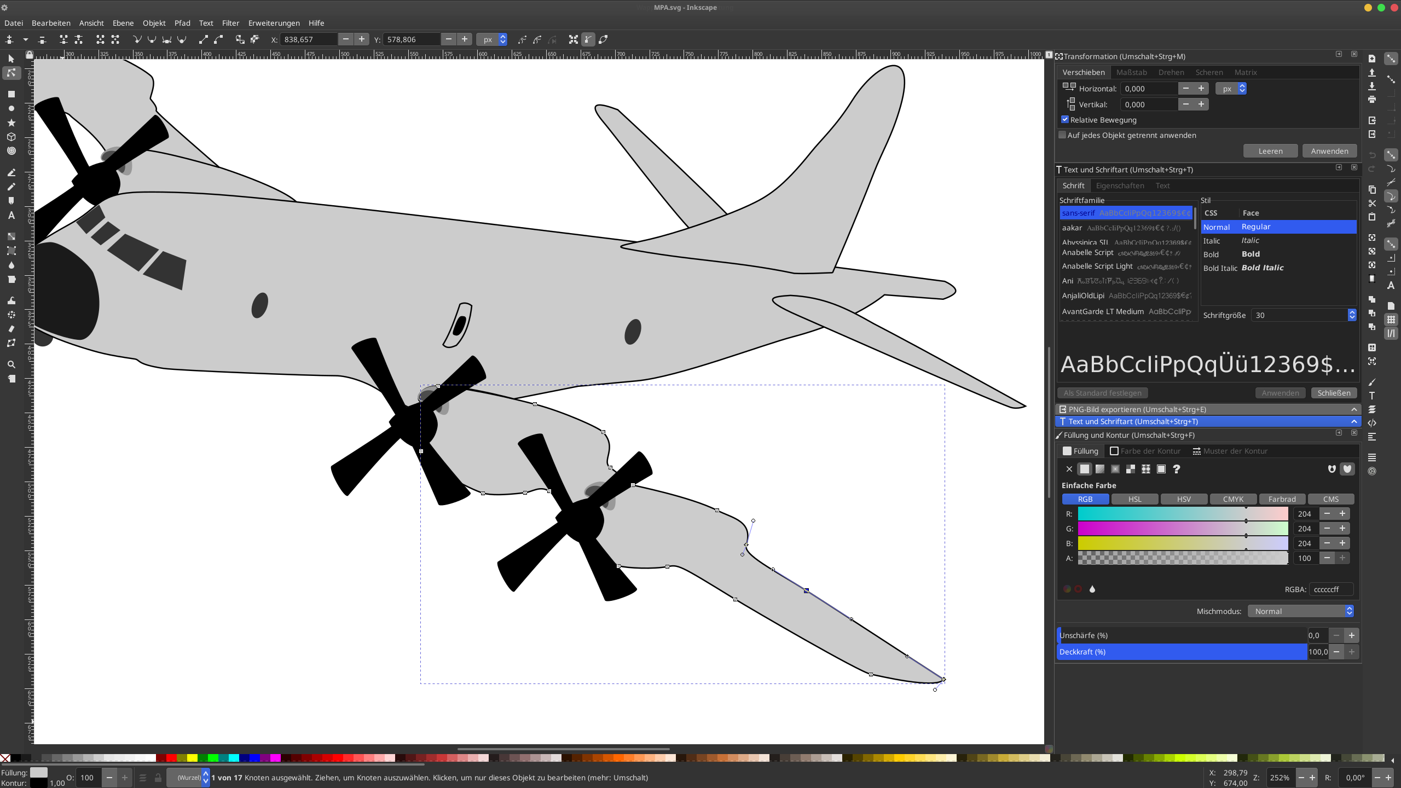Switch to the Drehen tab

click(1171, 72)
